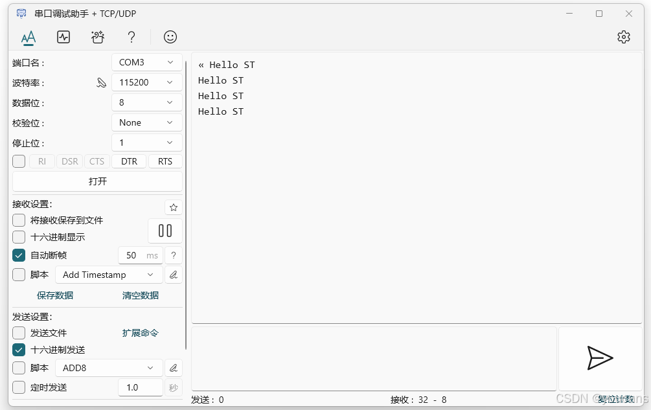
Task: Click the star favorite icon above receive settings
Action: (x=173, y=207)
